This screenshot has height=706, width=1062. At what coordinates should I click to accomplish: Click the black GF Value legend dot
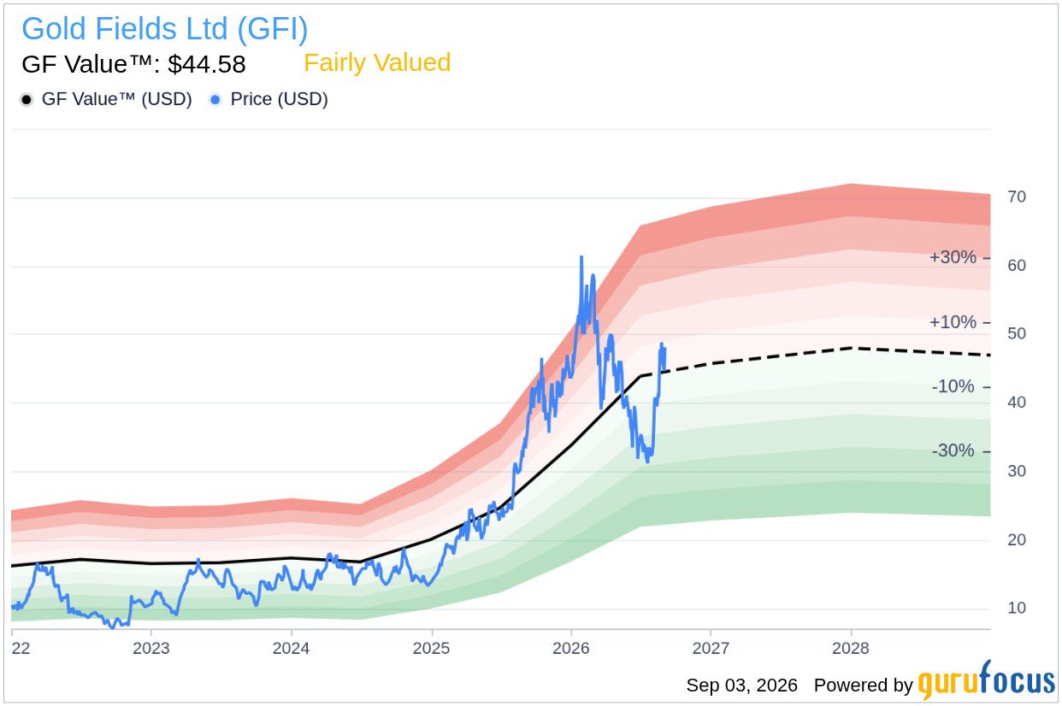tap(27, 100)
